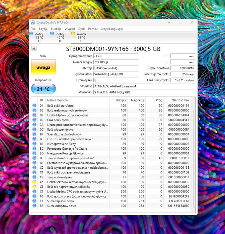
Task: Click the power-on count value 250 razy
Action: [183, 74]
